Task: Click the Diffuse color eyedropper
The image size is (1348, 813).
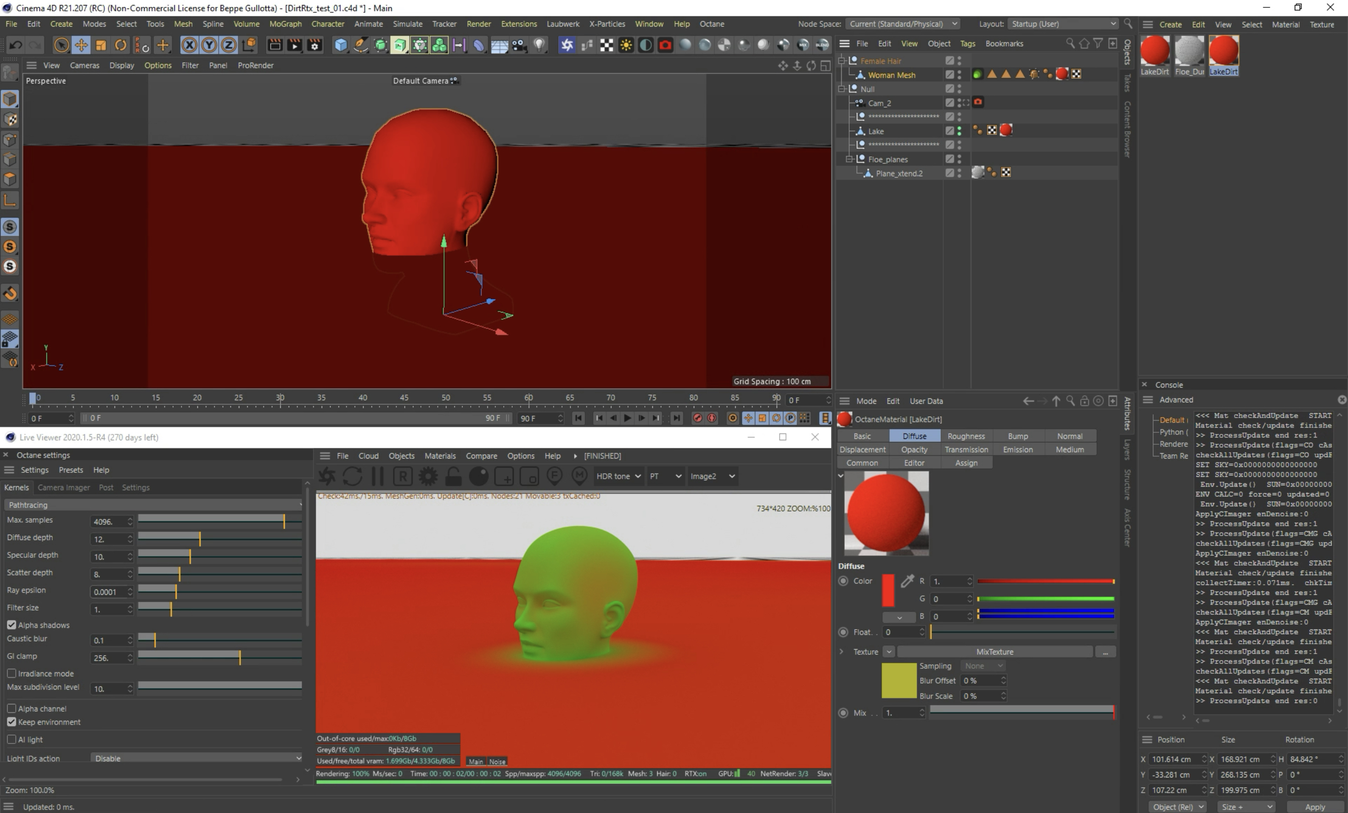Action: point(907,581)
